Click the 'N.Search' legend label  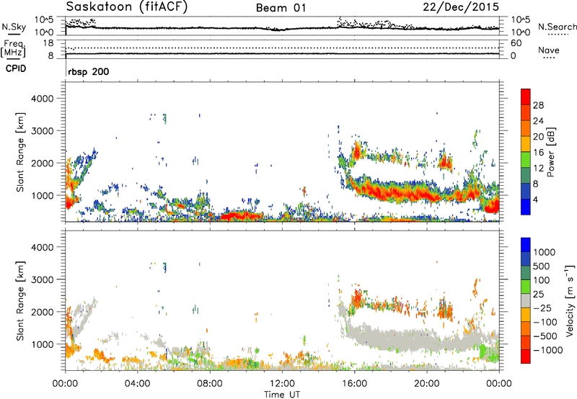click(x=558, y=27)
